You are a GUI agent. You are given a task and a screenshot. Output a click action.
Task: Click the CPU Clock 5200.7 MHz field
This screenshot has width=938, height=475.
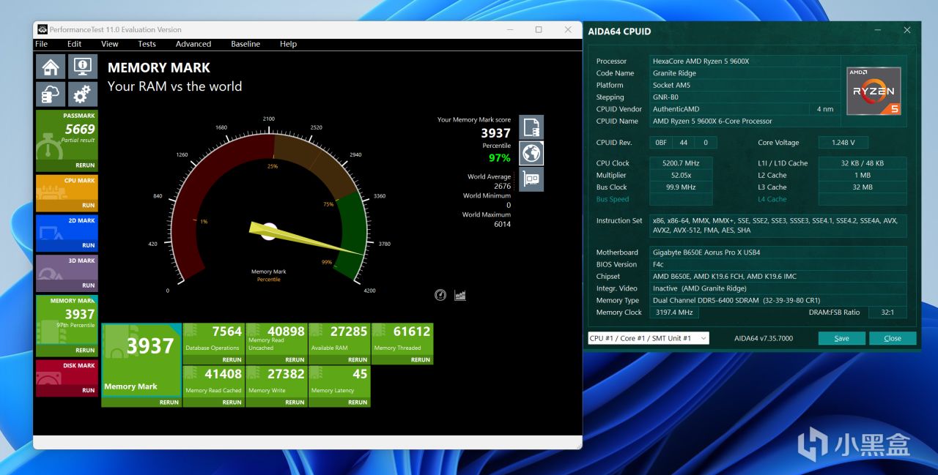pyautogui.click(x=681, y=163)
